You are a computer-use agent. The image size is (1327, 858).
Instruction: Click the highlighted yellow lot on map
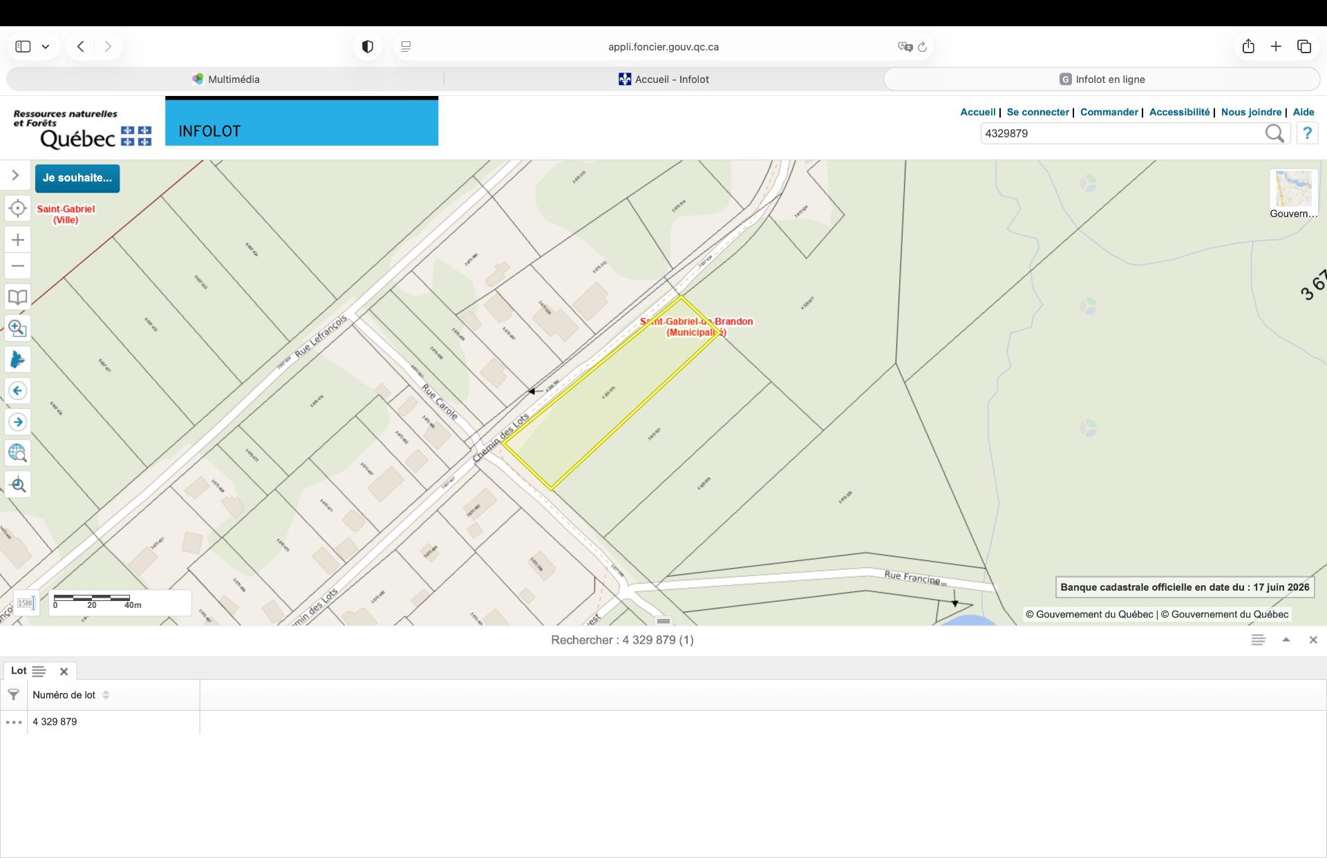click(x=611, y=393)
